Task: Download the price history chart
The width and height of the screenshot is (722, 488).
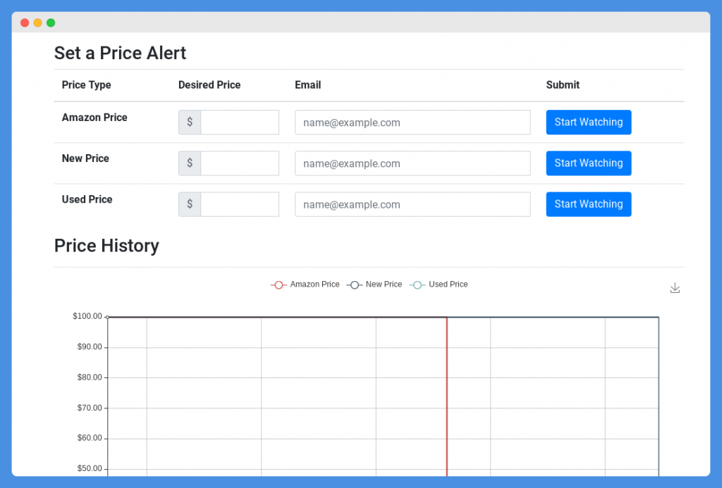Action: pos(675,288)
